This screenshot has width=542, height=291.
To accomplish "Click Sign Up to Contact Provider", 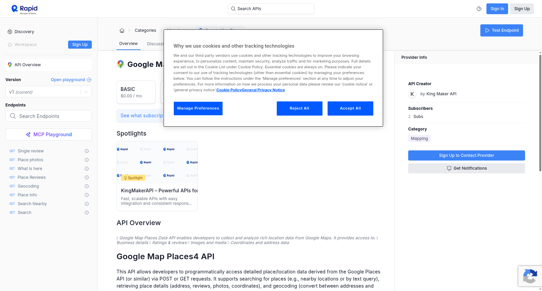I will [x=466, y=155].
